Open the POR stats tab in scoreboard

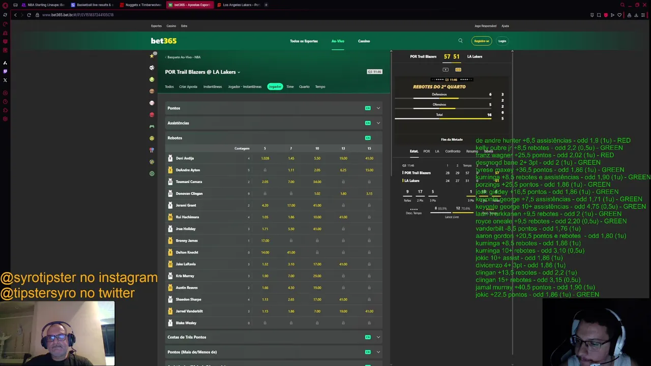[427, 151]
